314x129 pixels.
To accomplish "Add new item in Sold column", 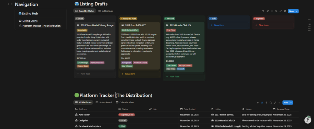I will [228, 25].
